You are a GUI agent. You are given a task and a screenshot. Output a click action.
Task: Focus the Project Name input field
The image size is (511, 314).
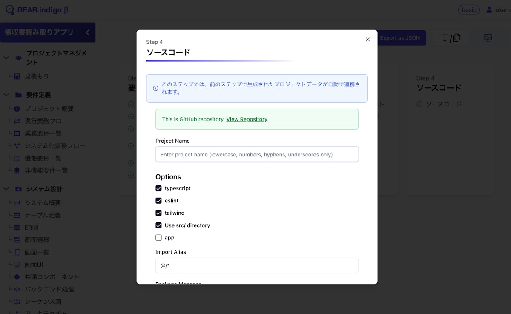point(257,154)
